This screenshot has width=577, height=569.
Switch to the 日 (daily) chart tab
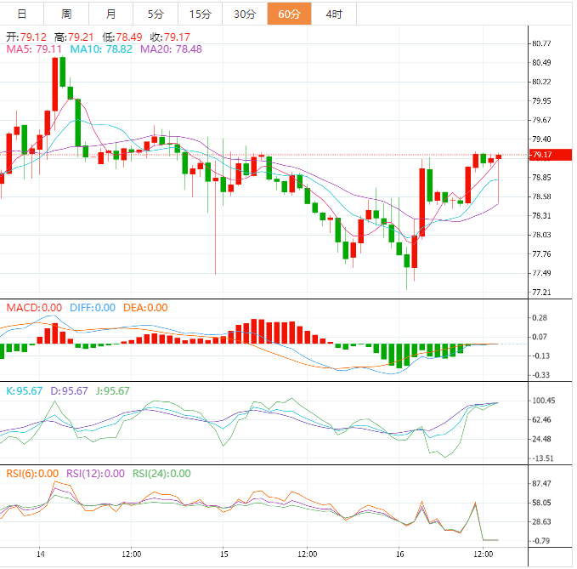[22, 14]
